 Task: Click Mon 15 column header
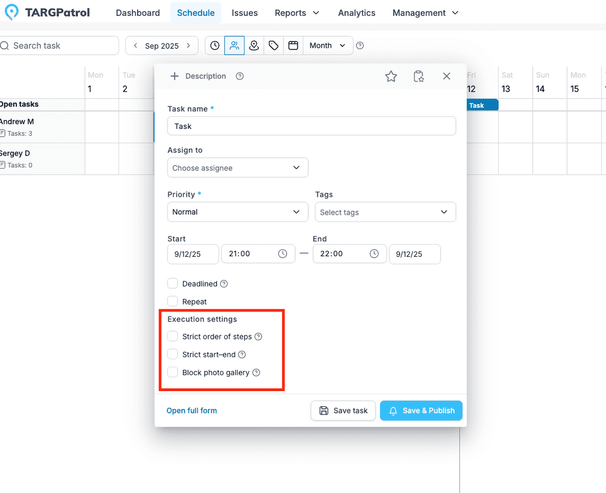pos(584,82)
